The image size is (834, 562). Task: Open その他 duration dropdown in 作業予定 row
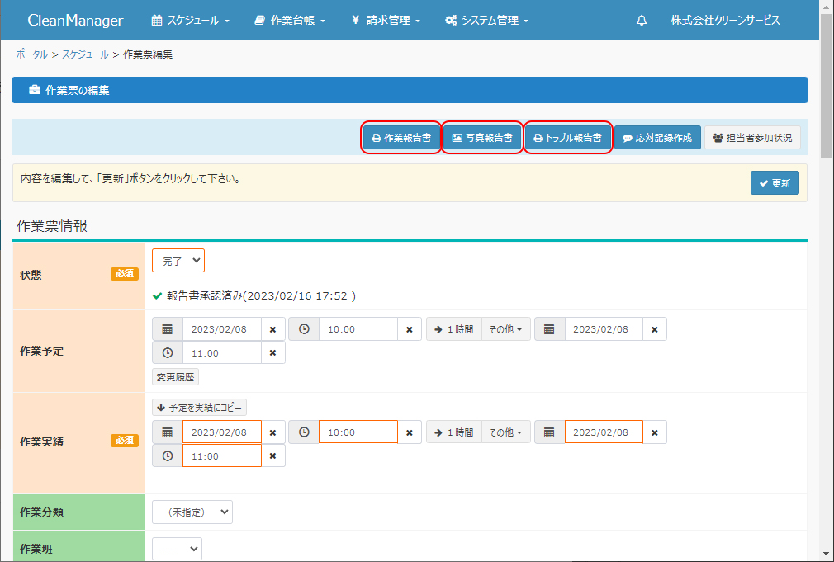(x=505, y=329)
